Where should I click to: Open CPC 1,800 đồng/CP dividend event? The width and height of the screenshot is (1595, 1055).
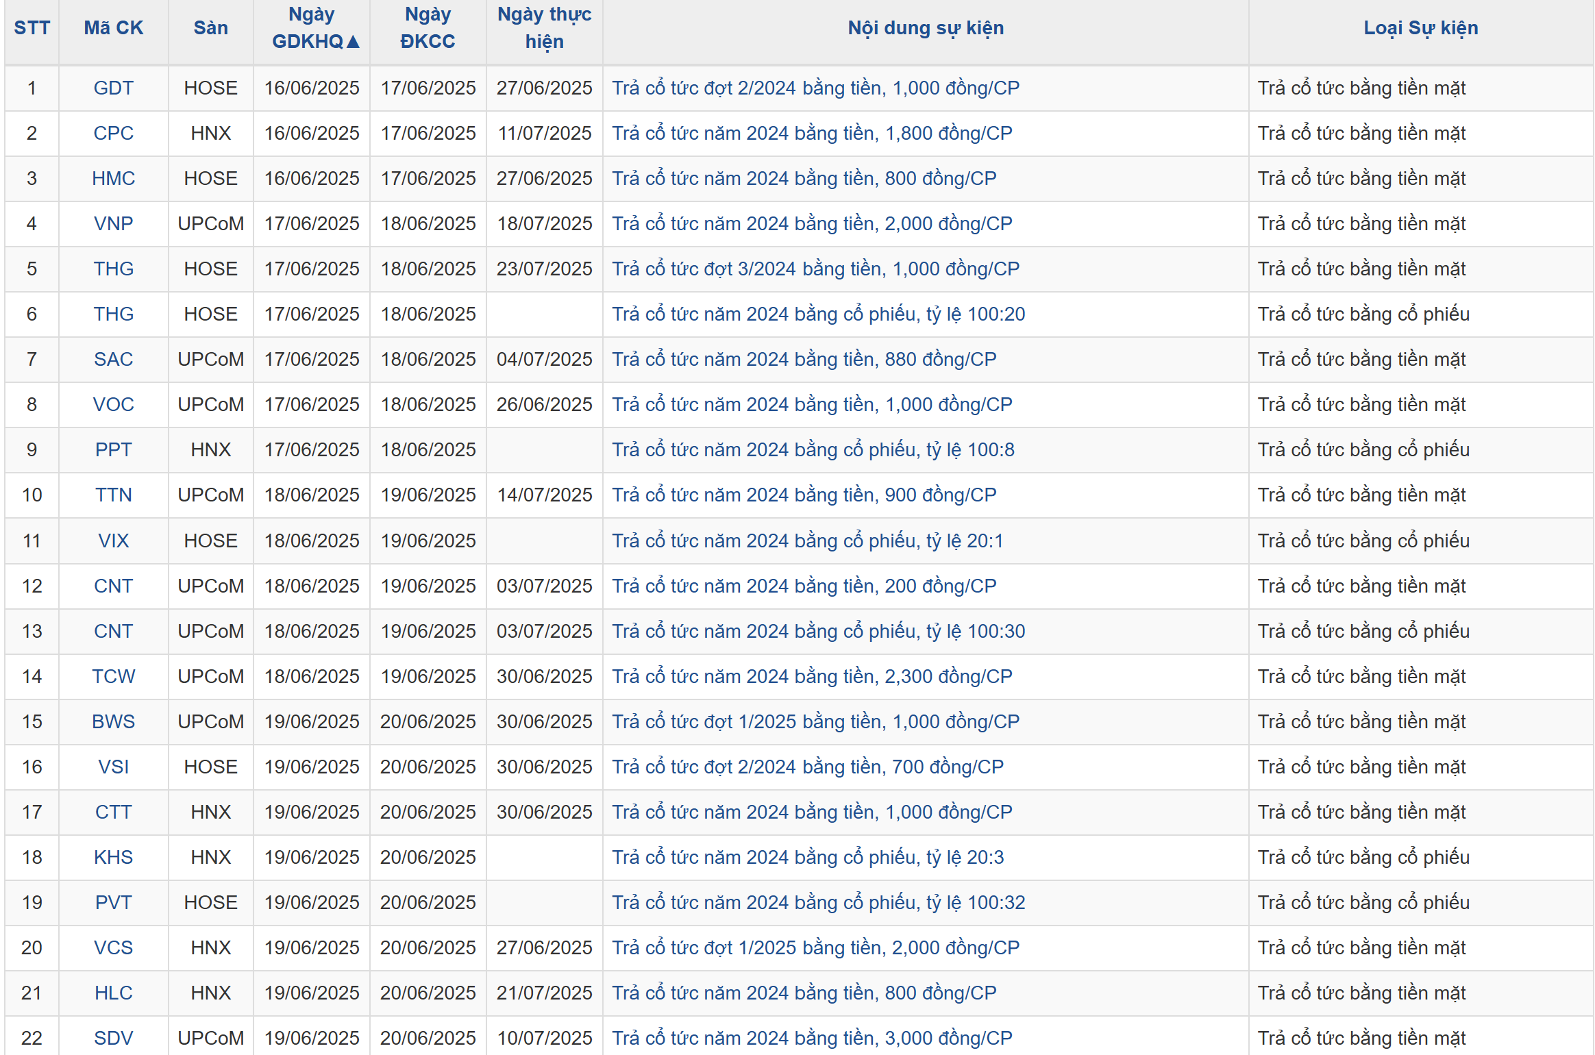[x=812, y=133]
